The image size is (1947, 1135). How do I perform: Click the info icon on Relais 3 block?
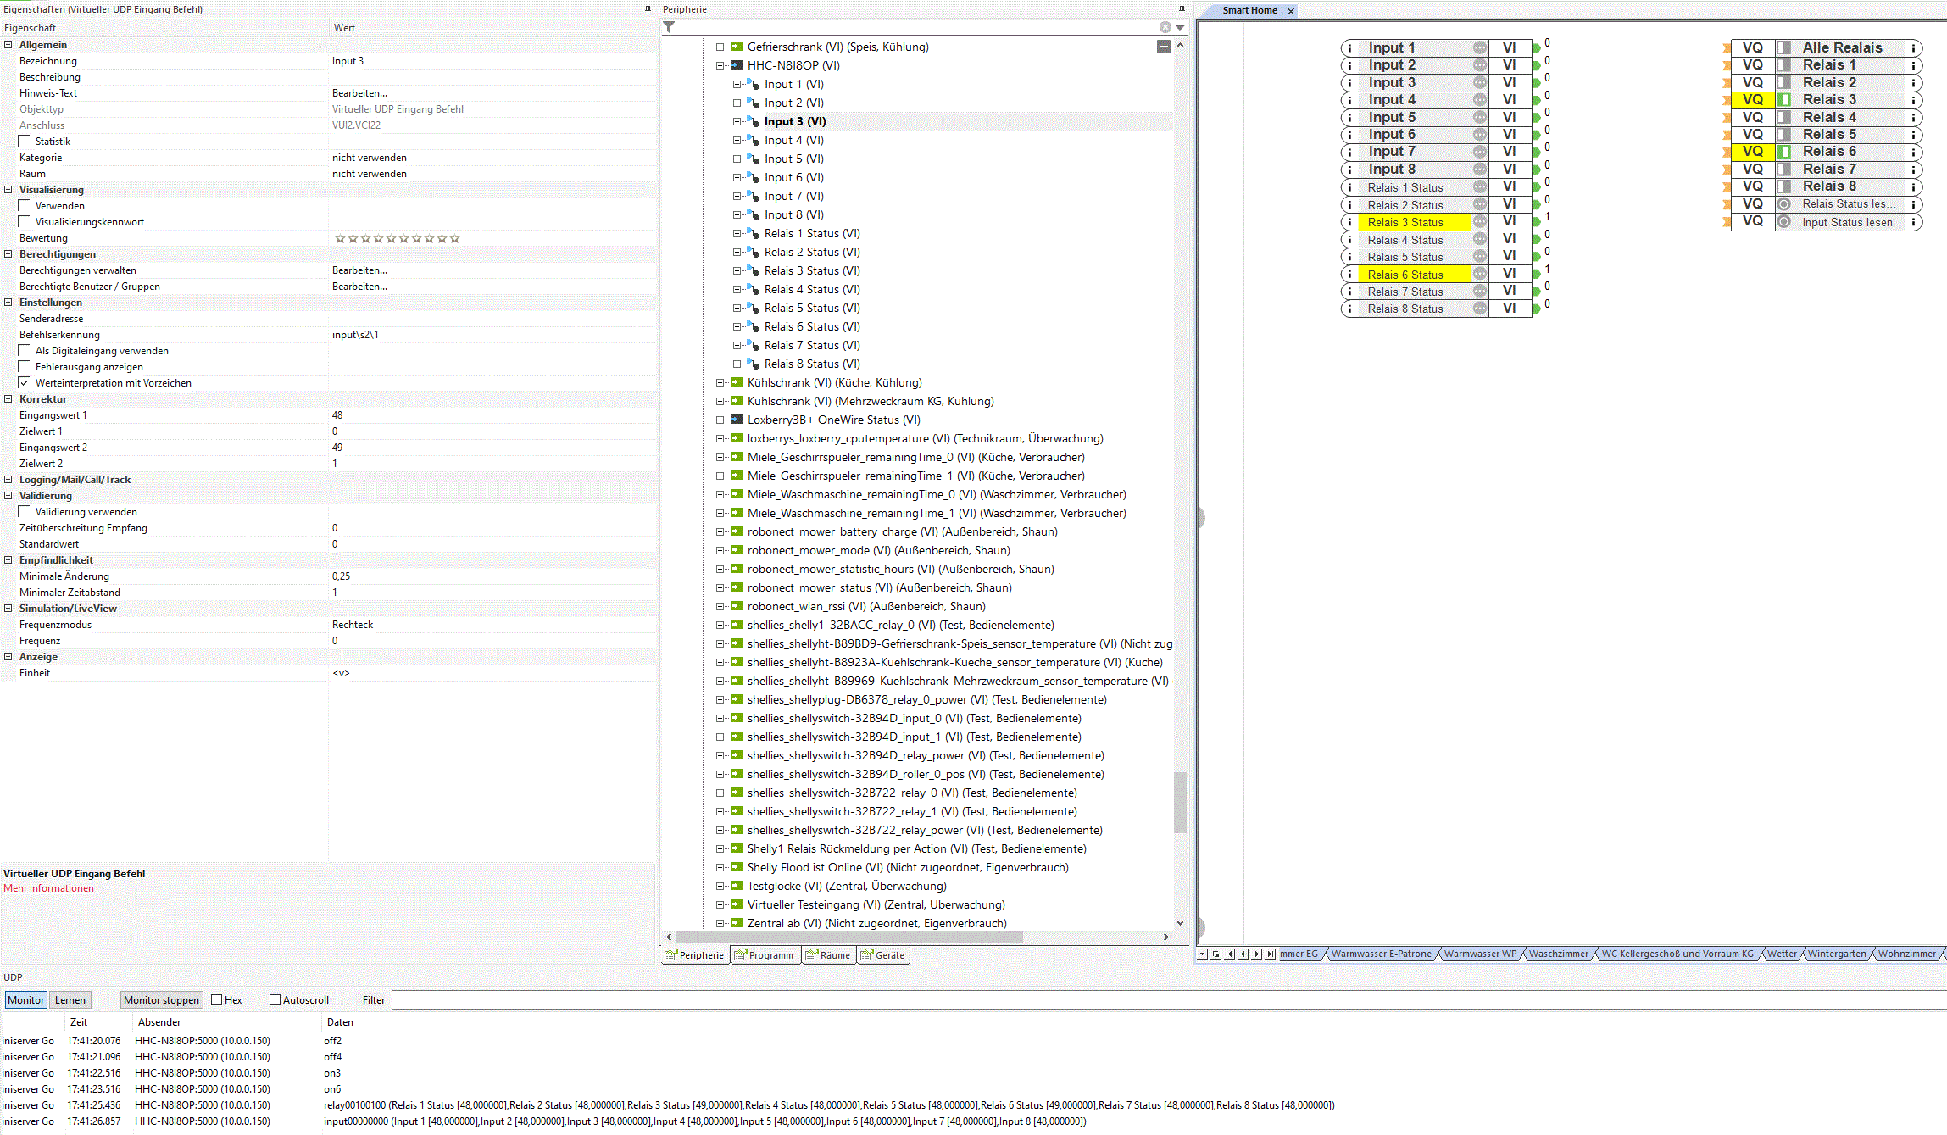[1913, 100]
